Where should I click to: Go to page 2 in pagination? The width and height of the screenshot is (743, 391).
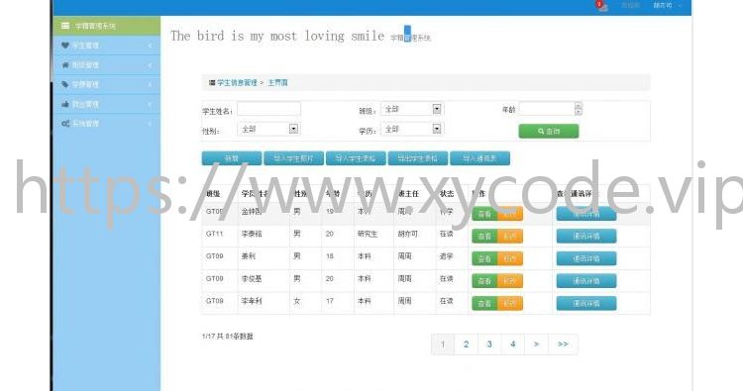[x=467, y=344]
